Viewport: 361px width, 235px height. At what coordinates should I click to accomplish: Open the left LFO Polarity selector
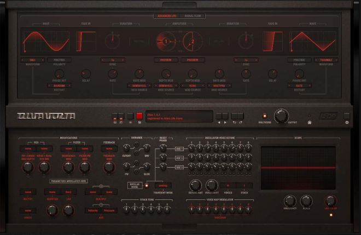coord(59,60)
